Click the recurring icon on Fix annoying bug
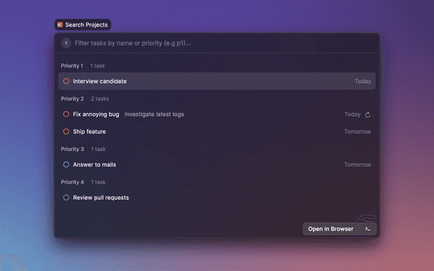Viewport: 434px width, 271px height. pyautogui.click(x=368, y=114)
